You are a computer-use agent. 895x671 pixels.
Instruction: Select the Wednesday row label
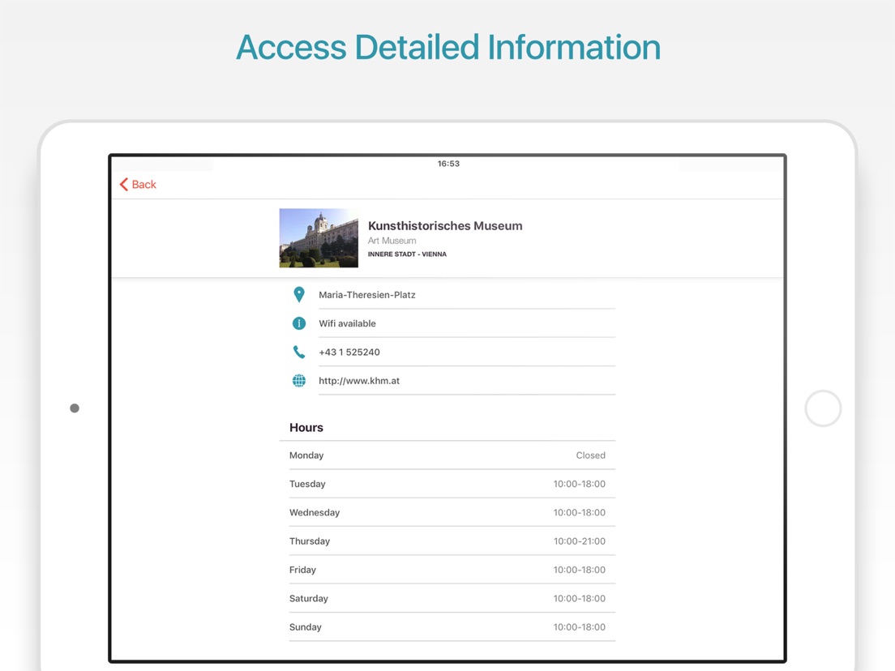pos(315,512)
